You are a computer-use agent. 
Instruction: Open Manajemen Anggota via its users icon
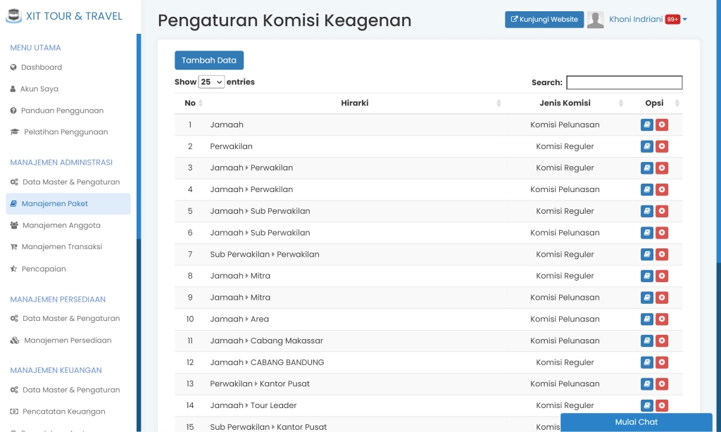pyautogui.click(x=13, y=224)
